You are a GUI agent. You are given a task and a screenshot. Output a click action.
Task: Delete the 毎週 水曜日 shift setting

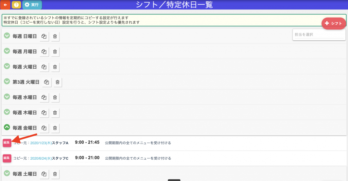click(x=55, y=97)
